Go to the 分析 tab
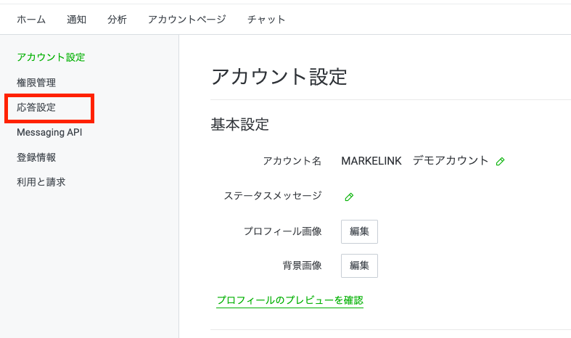 click(x=117, y=20)
